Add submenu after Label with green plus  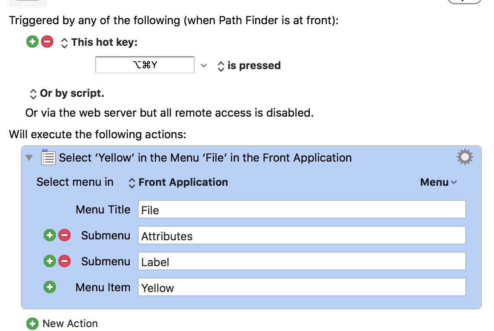[49, 261]
